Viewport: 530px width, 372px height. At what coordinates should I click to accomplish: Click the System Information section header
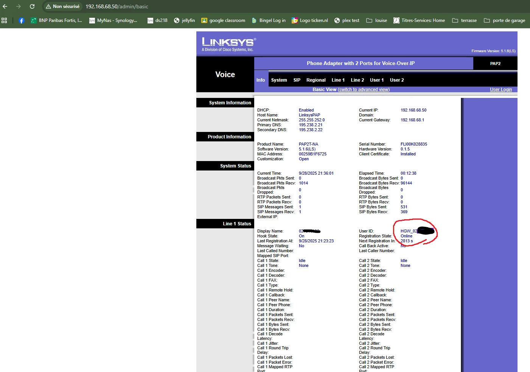(225, 103)
